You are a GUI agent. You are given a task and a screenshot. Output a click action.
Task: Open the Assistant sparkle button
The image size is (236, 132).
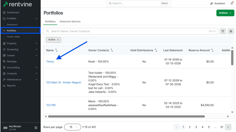click(217, 3)
